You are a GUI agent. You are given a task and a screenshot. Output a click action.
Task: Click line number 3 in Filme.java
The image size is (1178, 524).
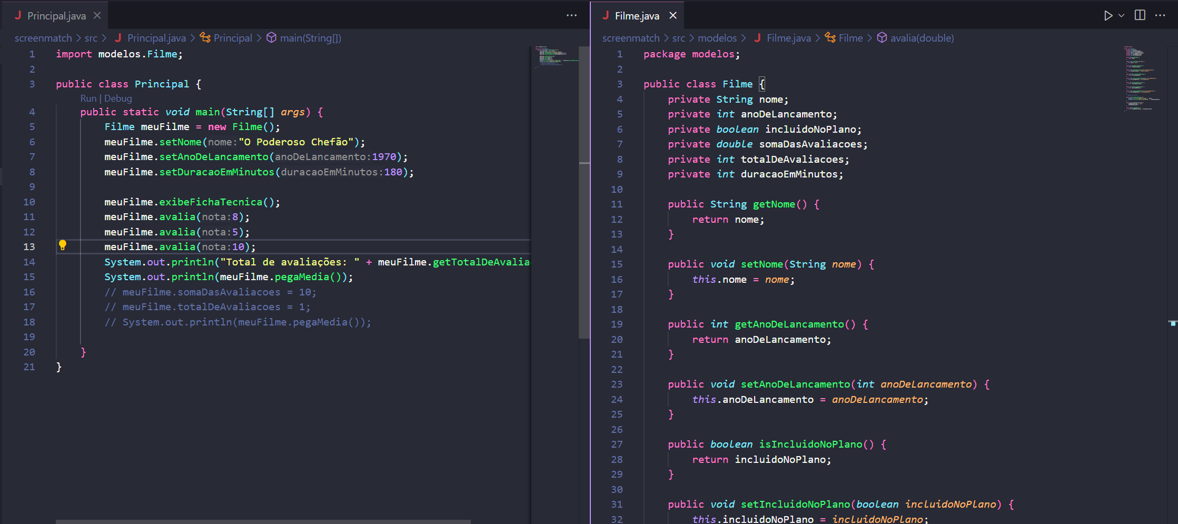(620, 84)
